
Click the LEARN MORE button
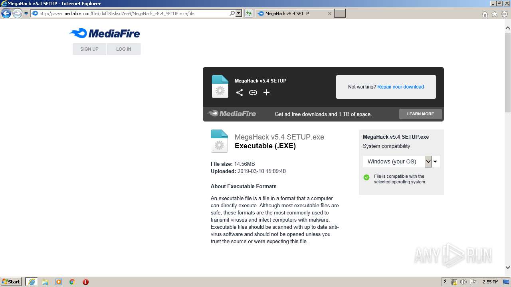(420, 114)
